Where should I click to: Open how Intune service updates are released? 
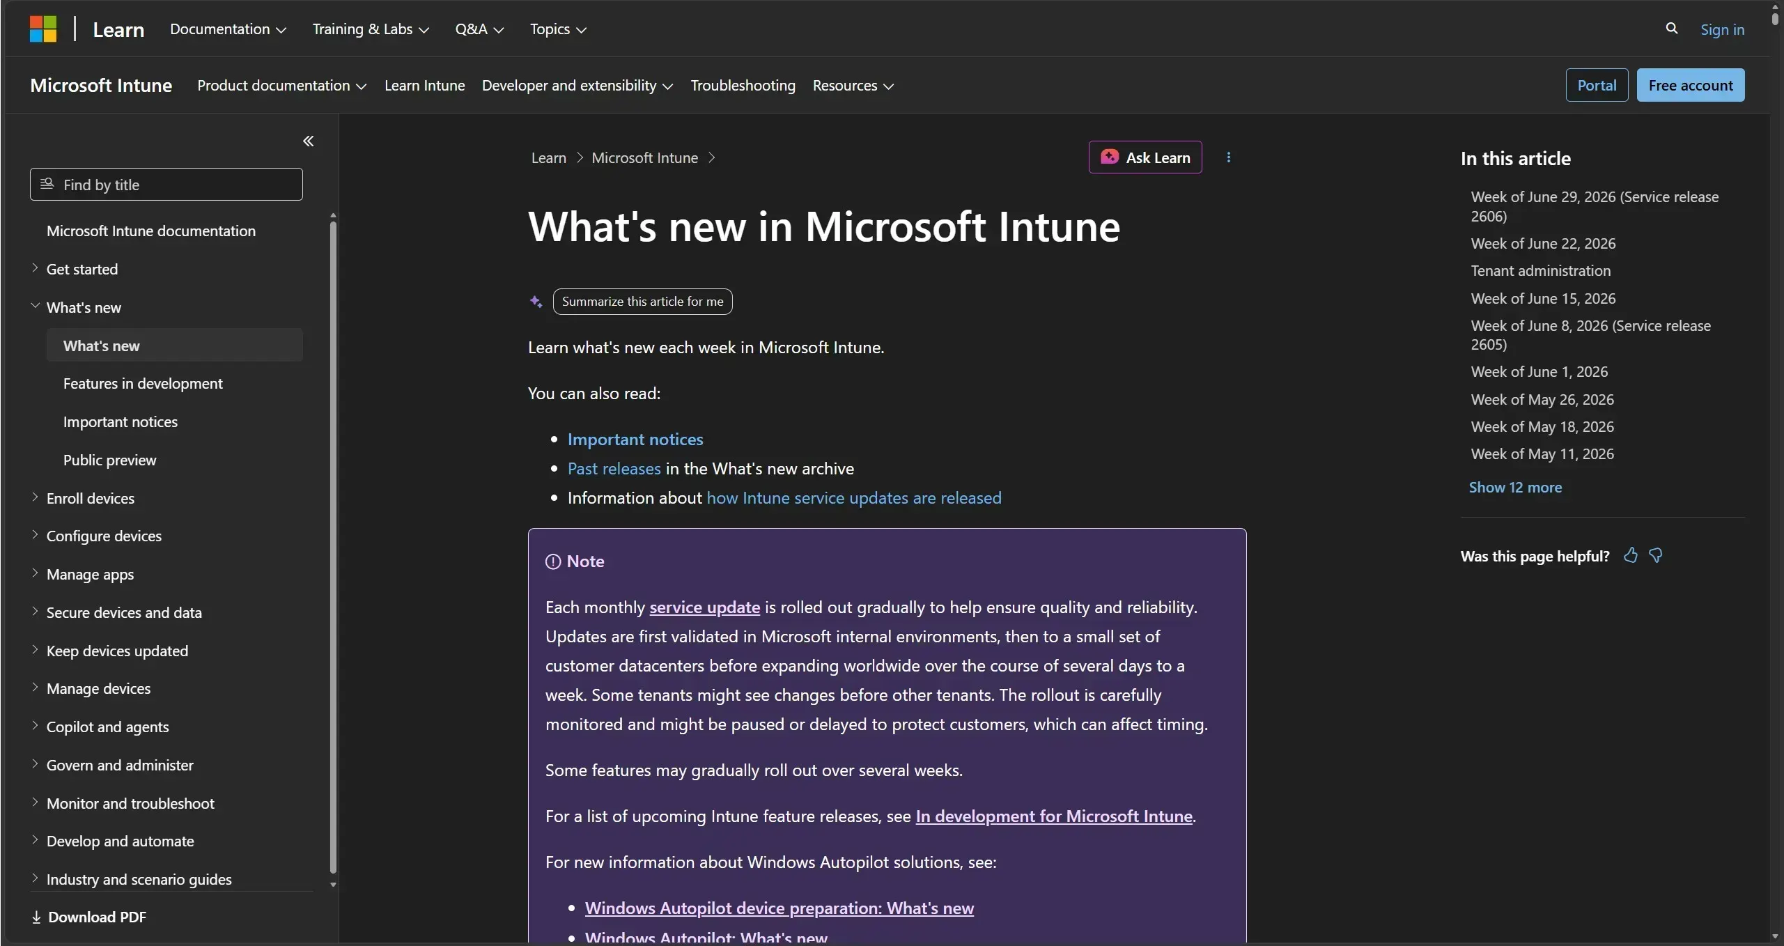pos(854,498)
